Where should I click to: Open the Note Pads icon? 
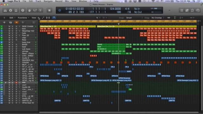tap(187, 10)
